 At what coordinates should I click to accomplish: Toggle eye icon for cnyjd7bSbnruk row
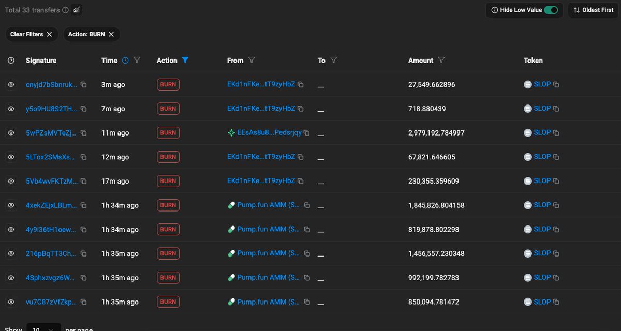coord(11,84)
